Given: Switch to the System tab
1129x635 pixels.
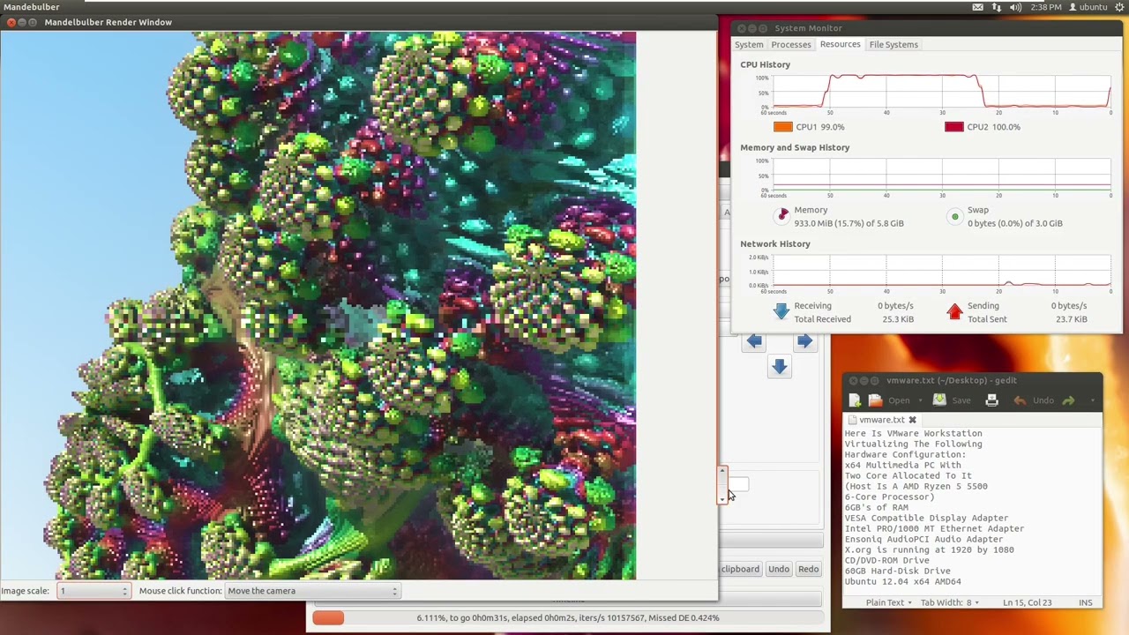Looking at the screenshot, I should (749, 44).
